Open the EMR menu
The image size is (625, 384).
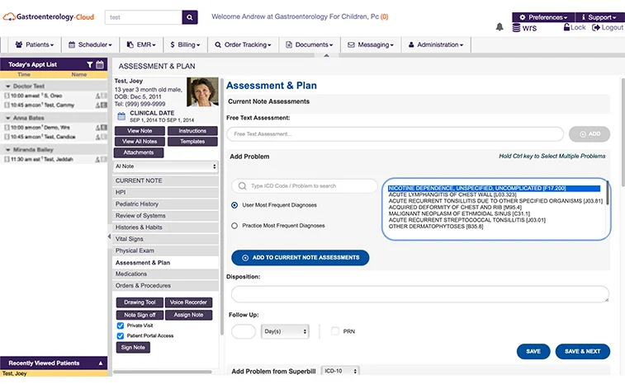point(141,44)
